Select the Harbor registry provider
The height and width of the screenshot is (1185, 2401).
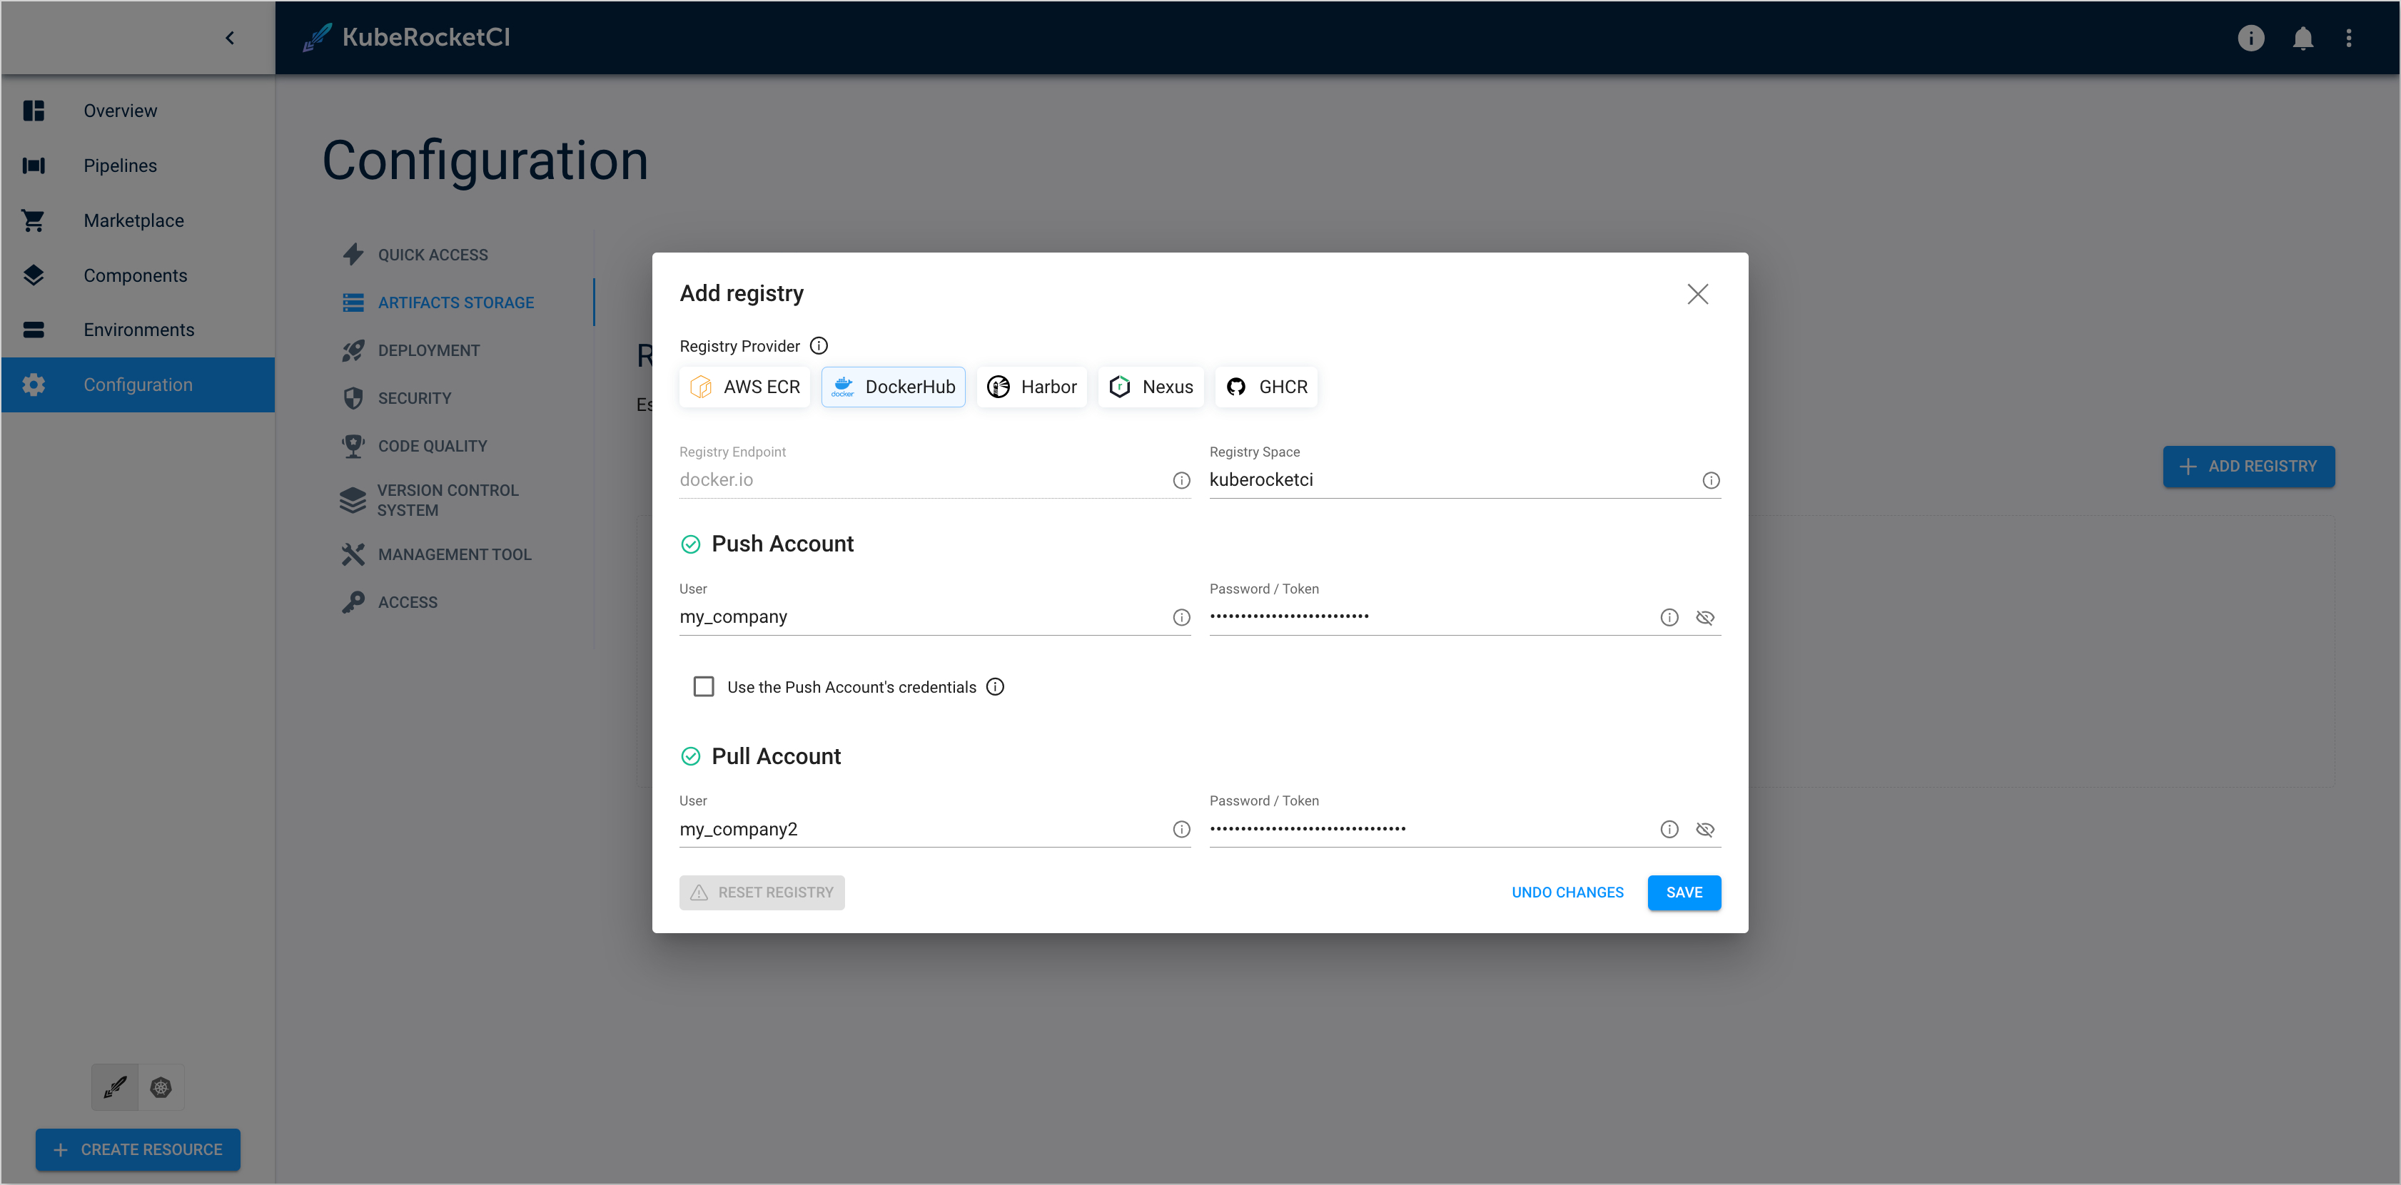[1031, 387]
